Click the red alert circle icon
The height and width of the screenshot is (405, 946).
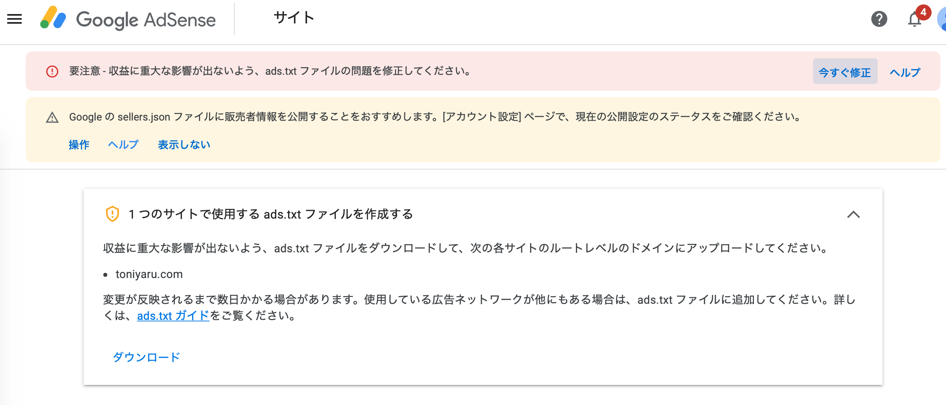pos(52,72)
